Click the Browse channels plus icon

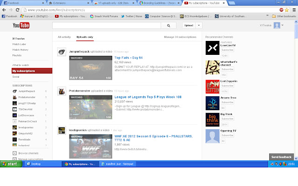tap(14, 153)
